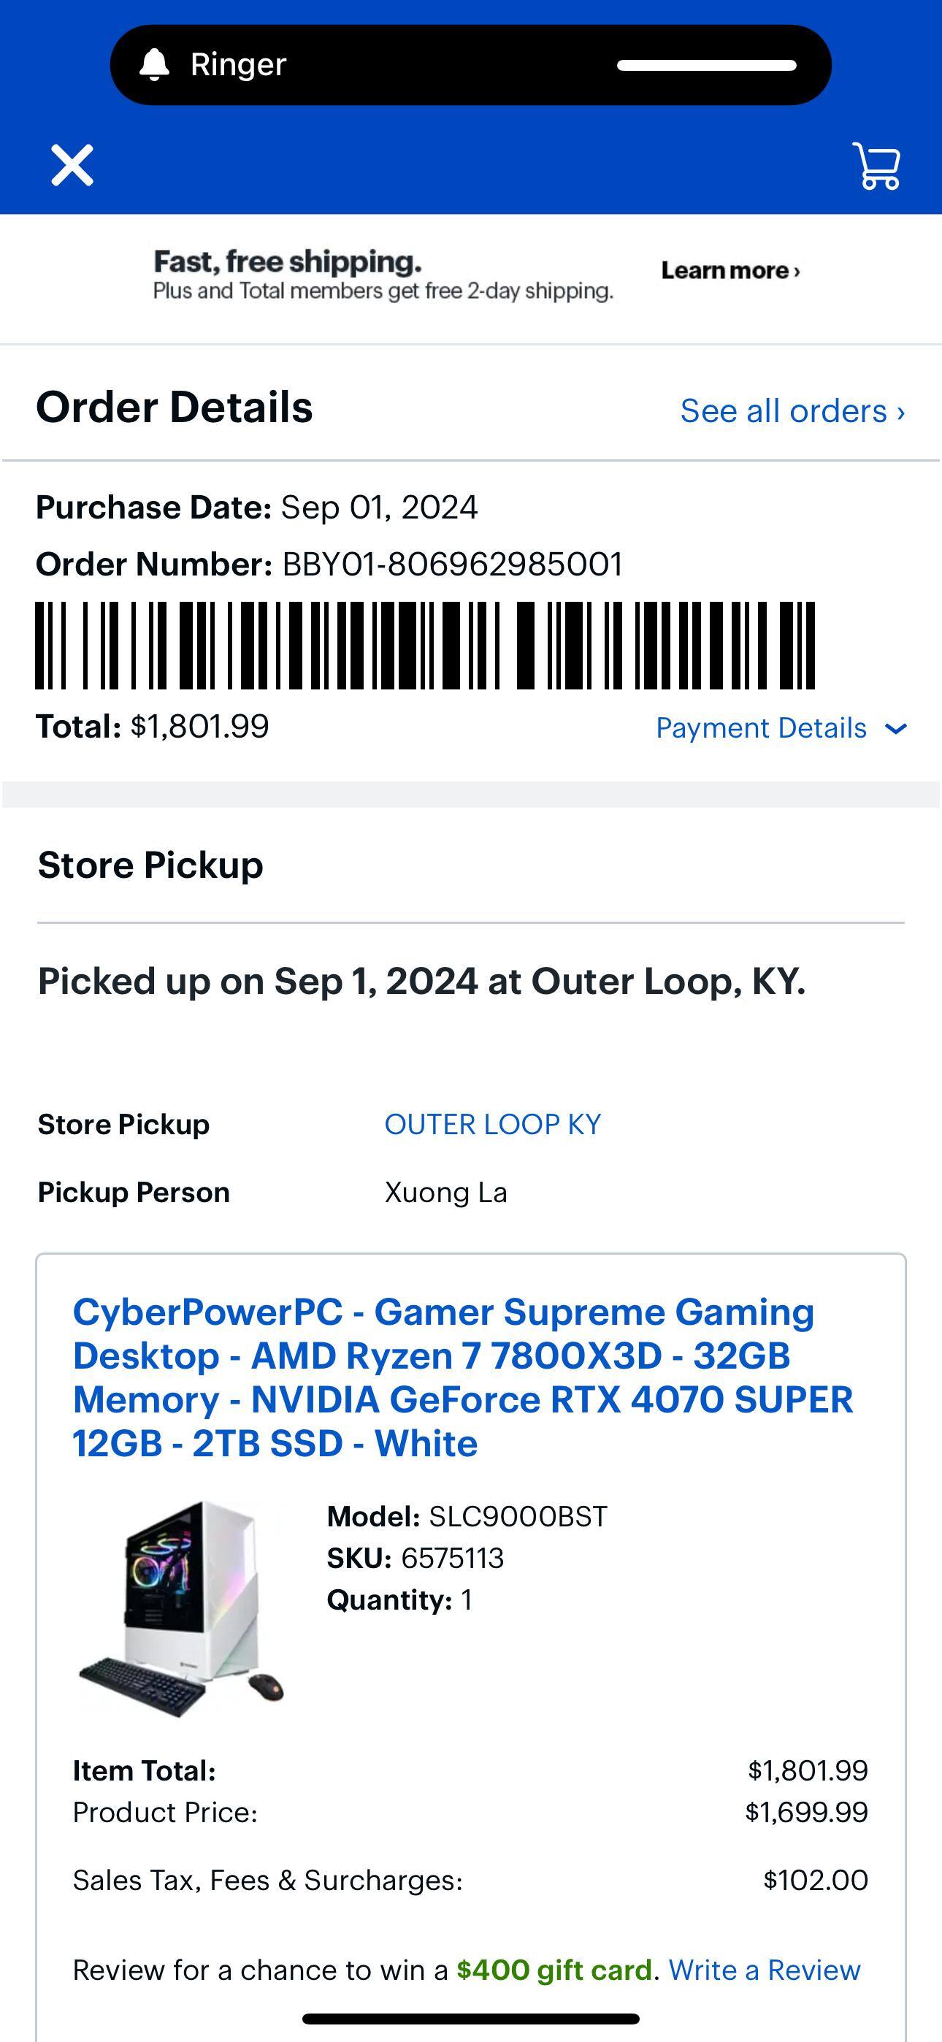The height and width of the screenshot is (2042, 942).
Task: Tap the Purchase Date Sep 01, 2024
Action: click(258, 507)
